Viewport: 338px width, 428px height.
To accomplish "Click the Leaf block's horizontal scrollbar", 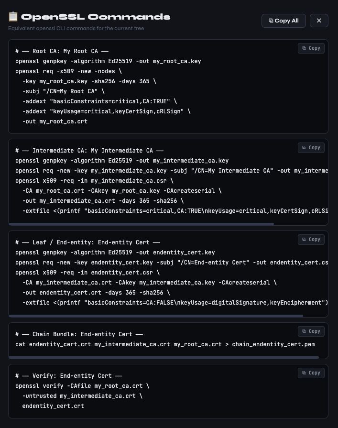I will coord(155,316).
